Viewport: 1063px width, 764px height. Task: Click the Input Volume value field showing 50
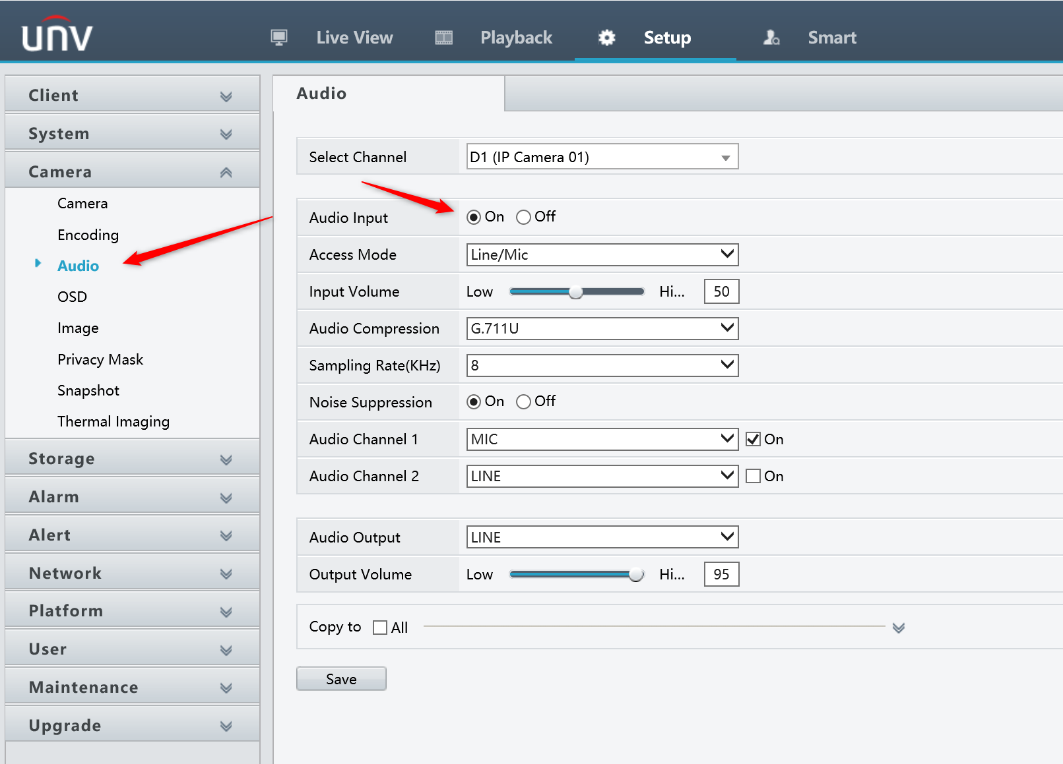point(721,291)
